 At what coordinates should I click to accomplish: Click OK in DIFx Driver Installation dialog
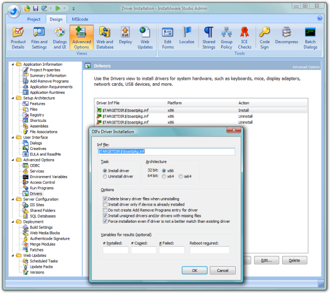coord(195,270)
